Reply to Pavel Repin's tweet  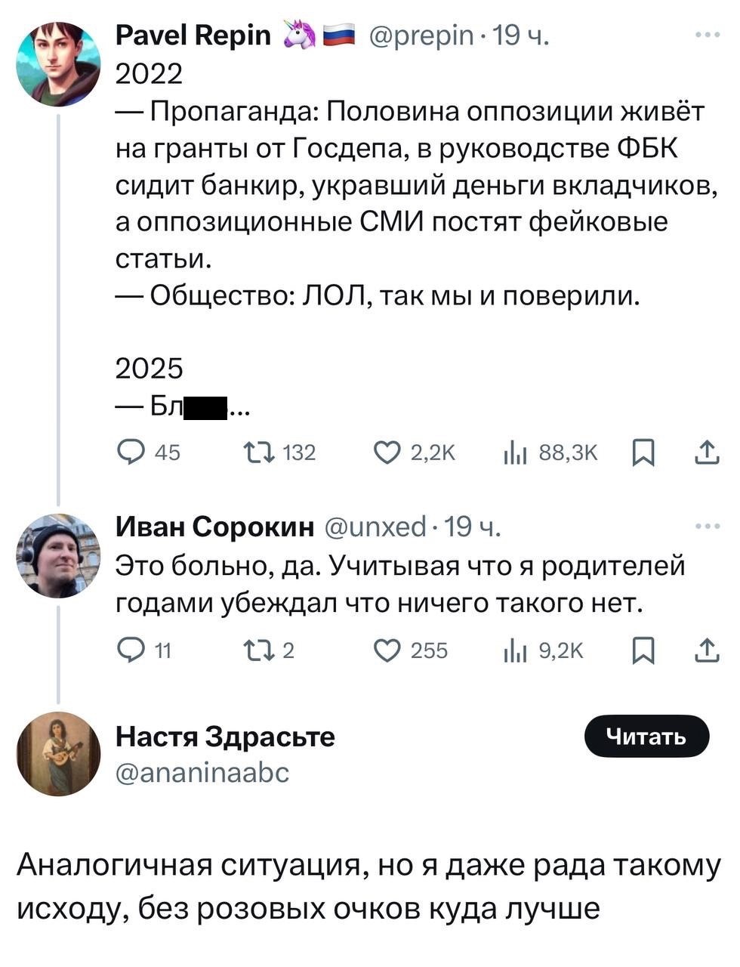[131, 453]
